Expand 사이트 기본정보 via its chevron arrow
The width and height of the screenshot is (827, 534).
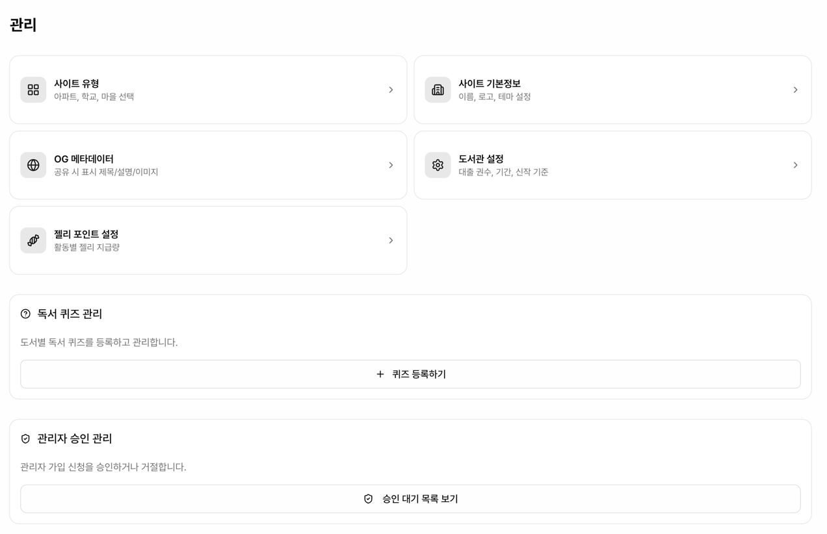pos(795,90)
